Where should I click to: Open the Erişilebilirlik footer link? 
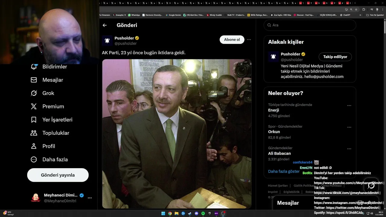292,192
